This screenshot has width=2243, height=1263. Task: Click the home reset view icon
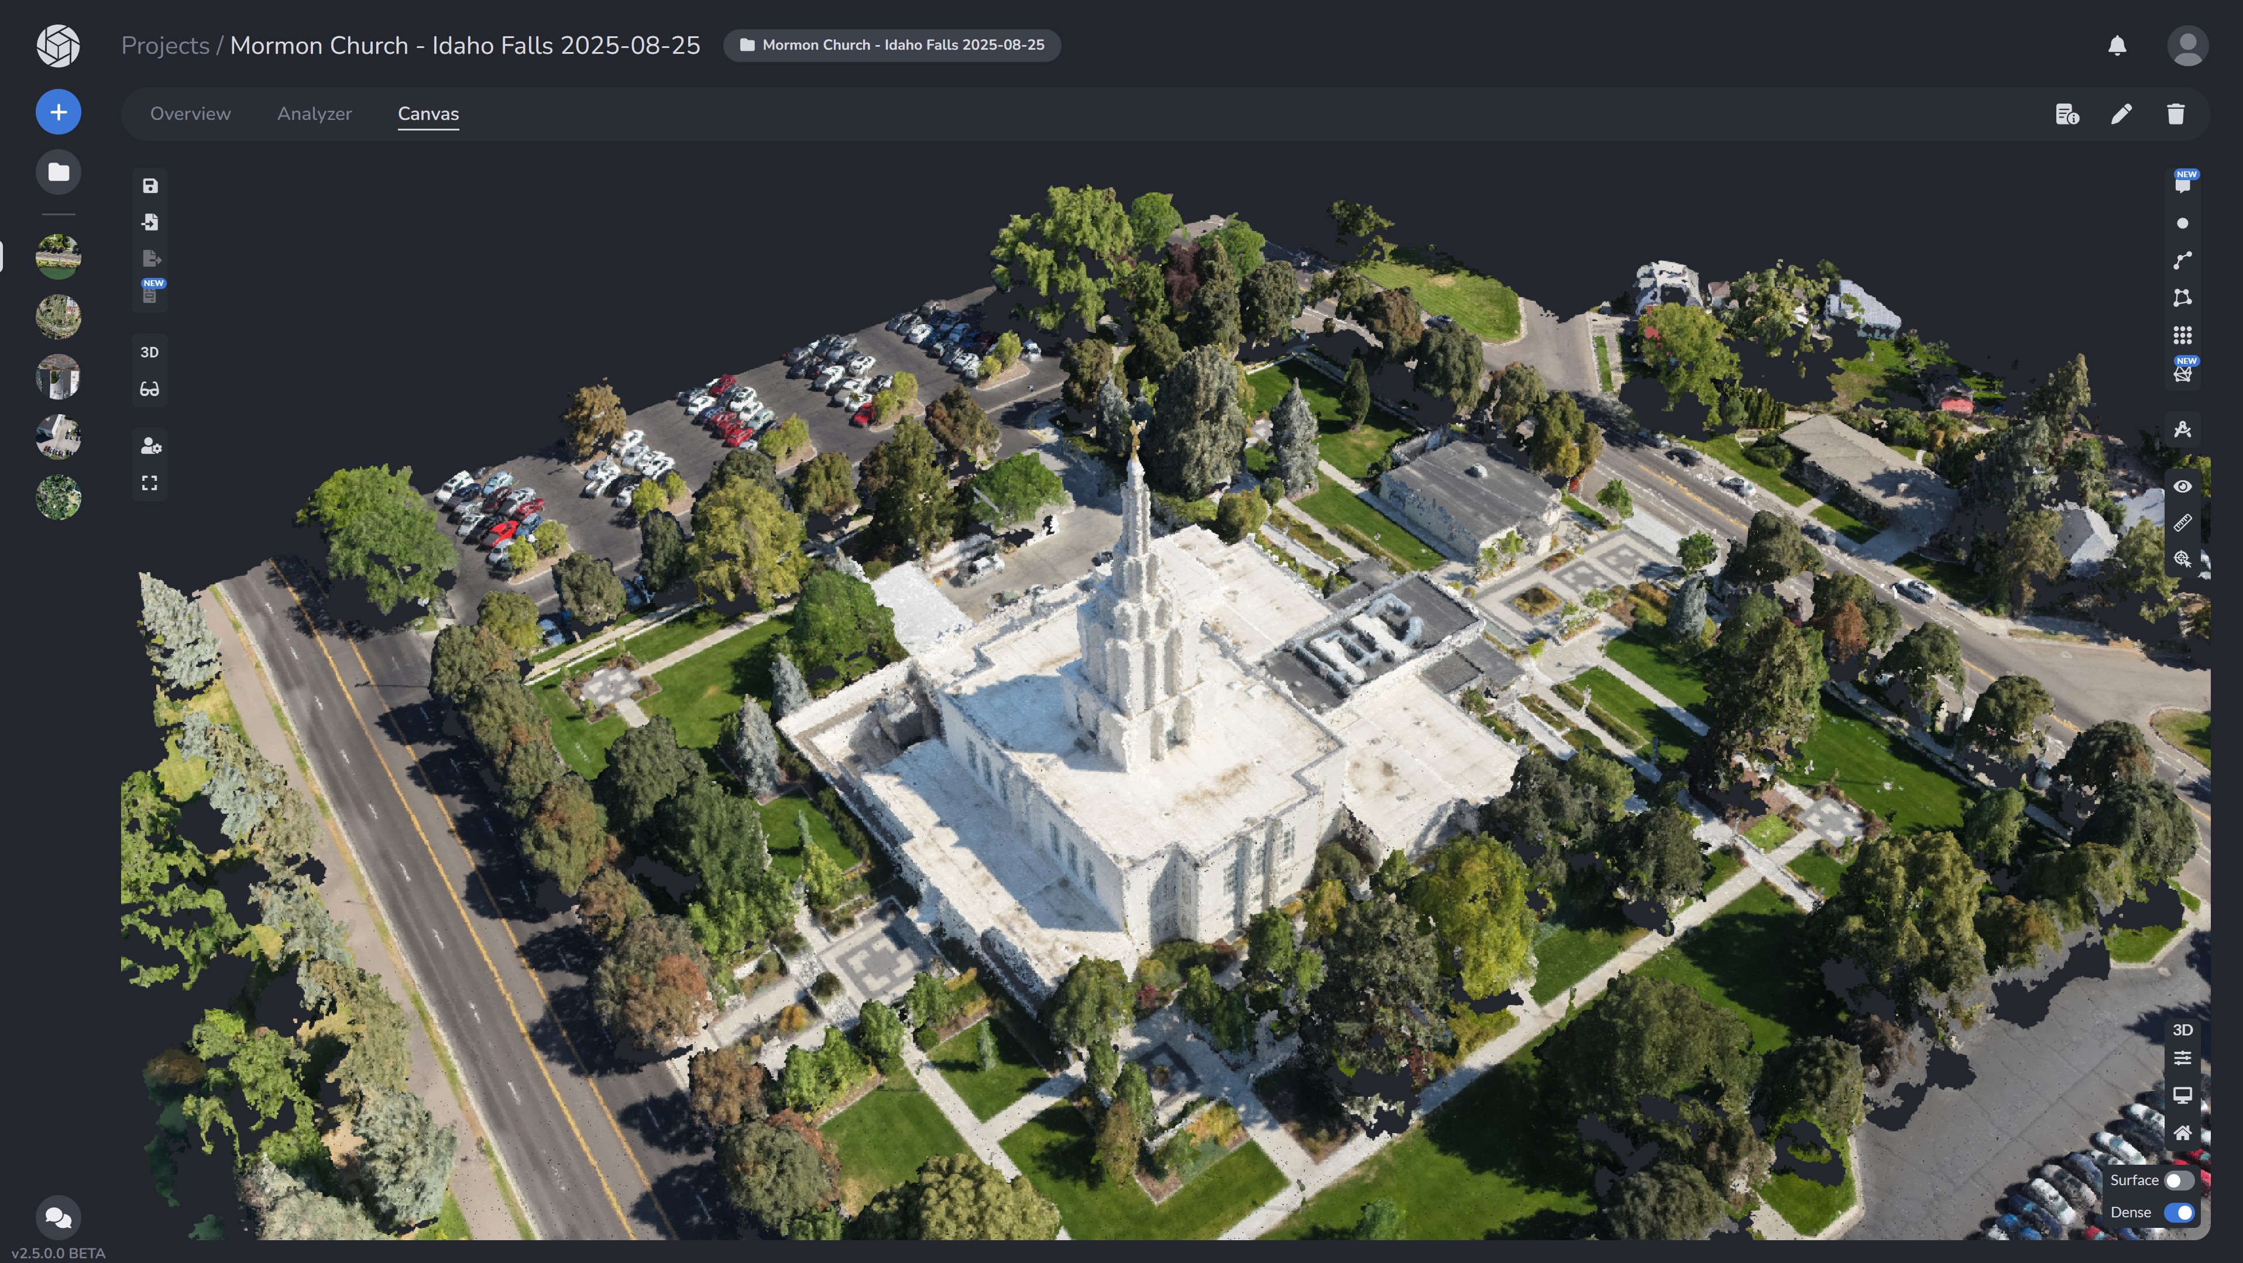click(2182, 1133)
